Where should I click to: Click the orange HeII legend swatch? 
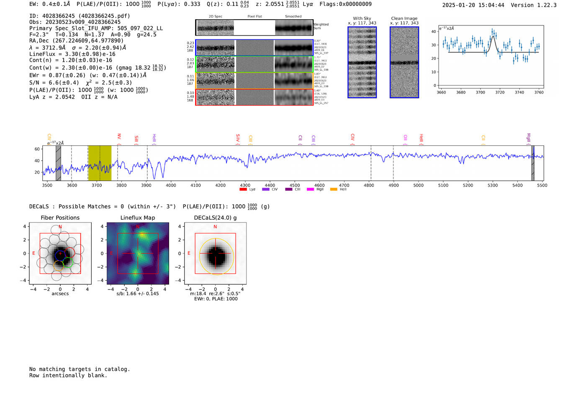tap(334, 190)
